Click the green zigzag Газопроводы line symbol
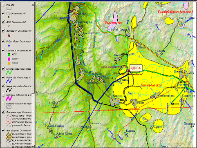 9,73
